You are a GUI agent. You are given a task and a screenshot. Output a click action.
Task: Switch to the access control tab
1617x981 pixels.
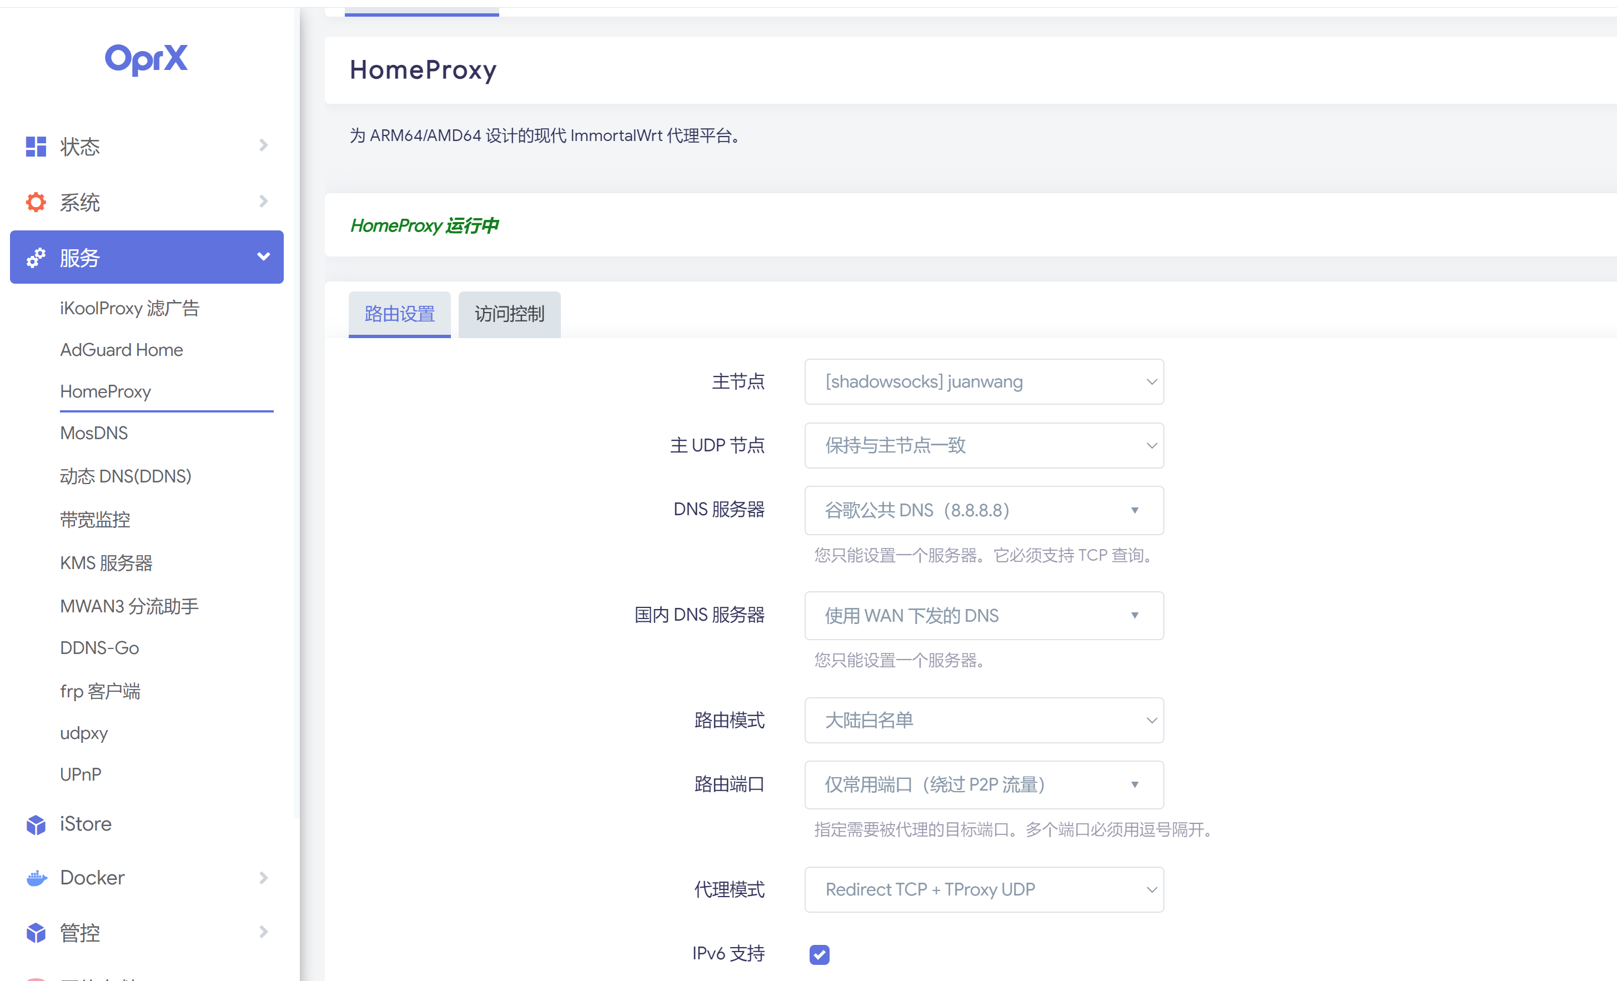(x=509, y=314)
